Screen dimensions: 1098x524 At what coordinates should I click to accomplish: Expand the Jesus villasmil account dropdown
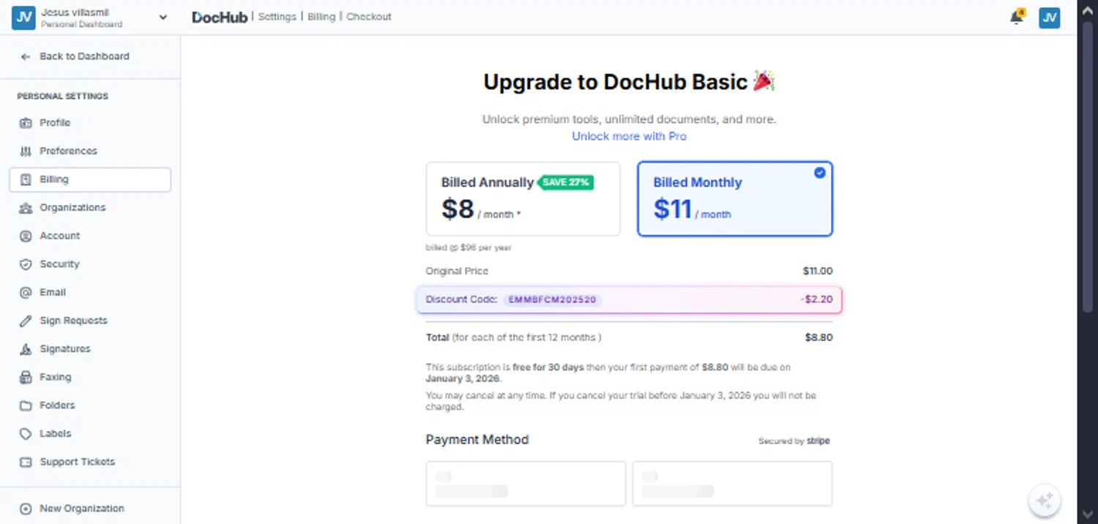coord(163,18)
